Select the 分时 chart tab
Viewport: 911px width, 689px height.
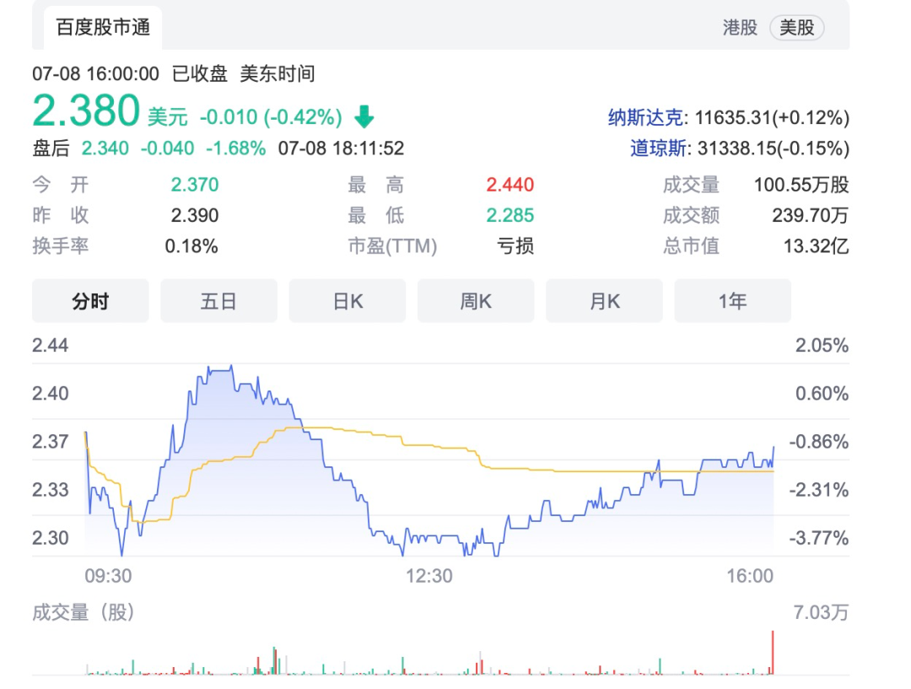pos(90,301)
